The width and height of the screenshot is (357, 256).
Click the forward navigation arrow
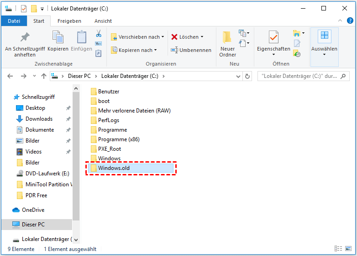[23, 76]
